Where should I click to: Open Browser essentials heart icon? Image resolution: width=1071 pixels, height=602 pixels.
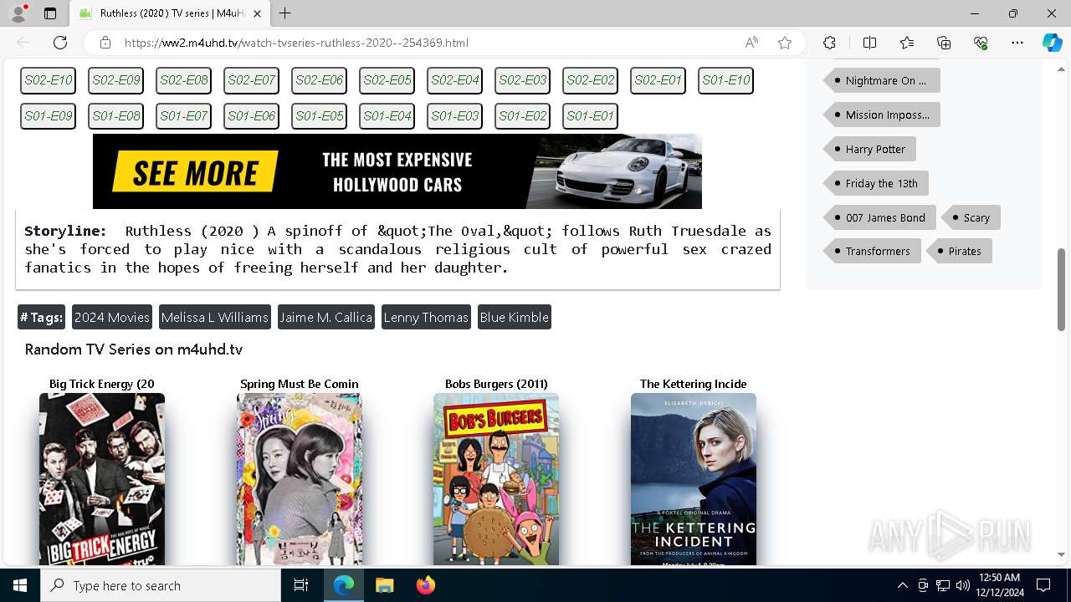981,43
